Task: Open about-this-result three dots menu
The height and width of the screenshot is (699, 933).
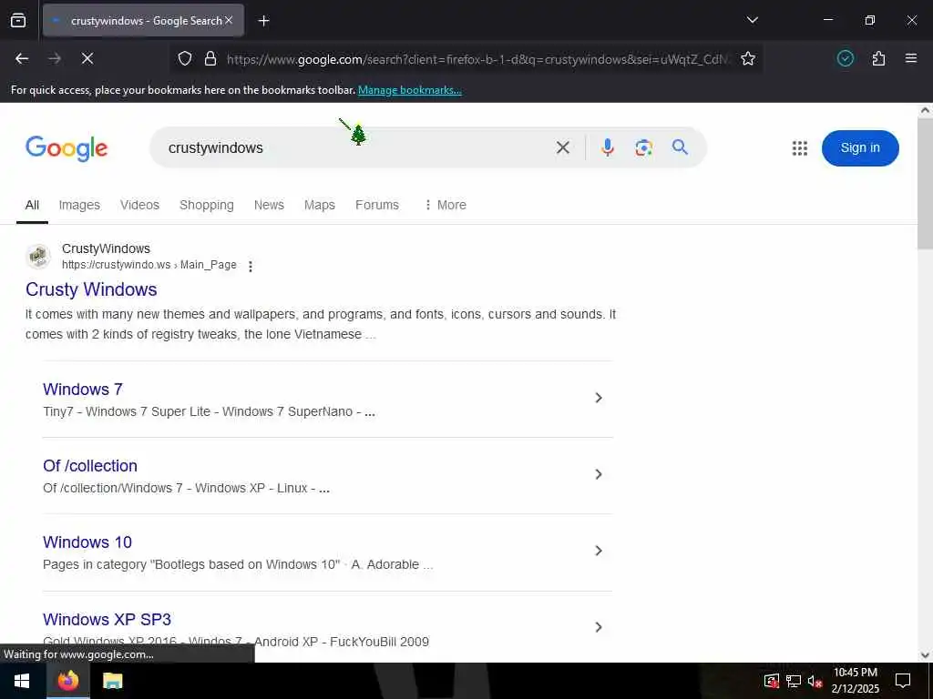Action: click(x=251, y=267)
